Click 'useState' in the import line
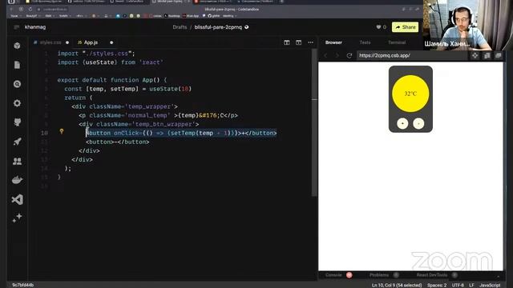The image size is (513, 288). click(x=100, y=62)
